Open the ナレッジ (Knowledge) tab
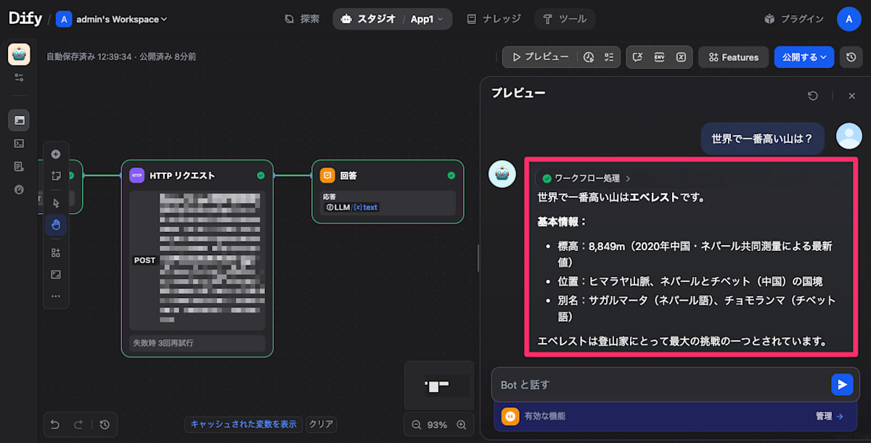Screen dimensions: 871x443 (x=494, y=19)
